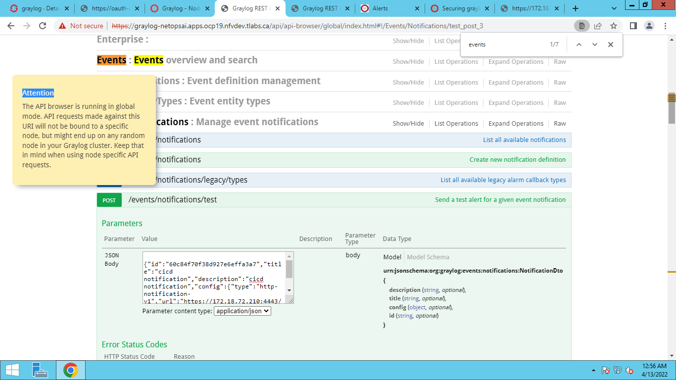Select the Model Schema tab
Viewport: 676px width, 380px height.
[x=428, y=257]
